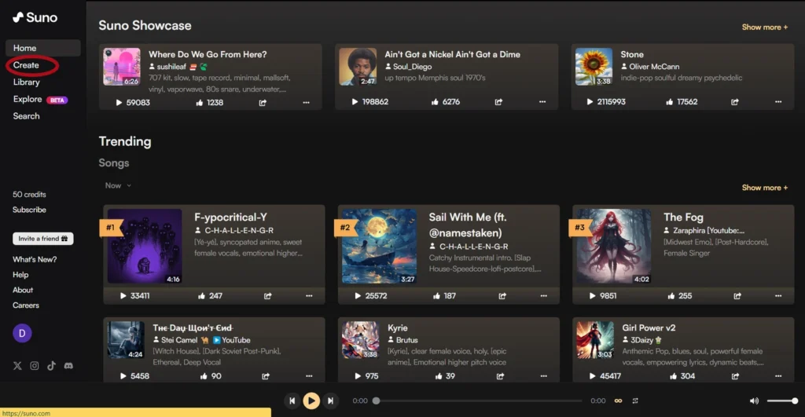Open the Library section
Screen dimensions: 805x417
click(x=26, y=82)
